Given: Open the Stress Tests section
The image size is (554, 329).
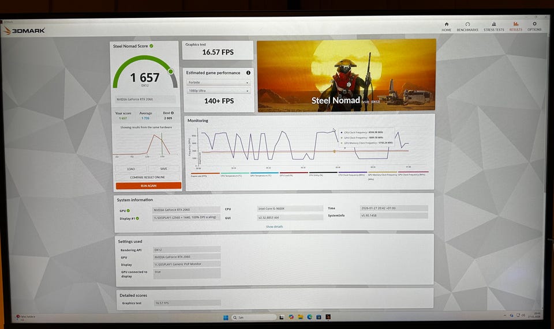Looking at the screenshot, I should coord(493,27).
